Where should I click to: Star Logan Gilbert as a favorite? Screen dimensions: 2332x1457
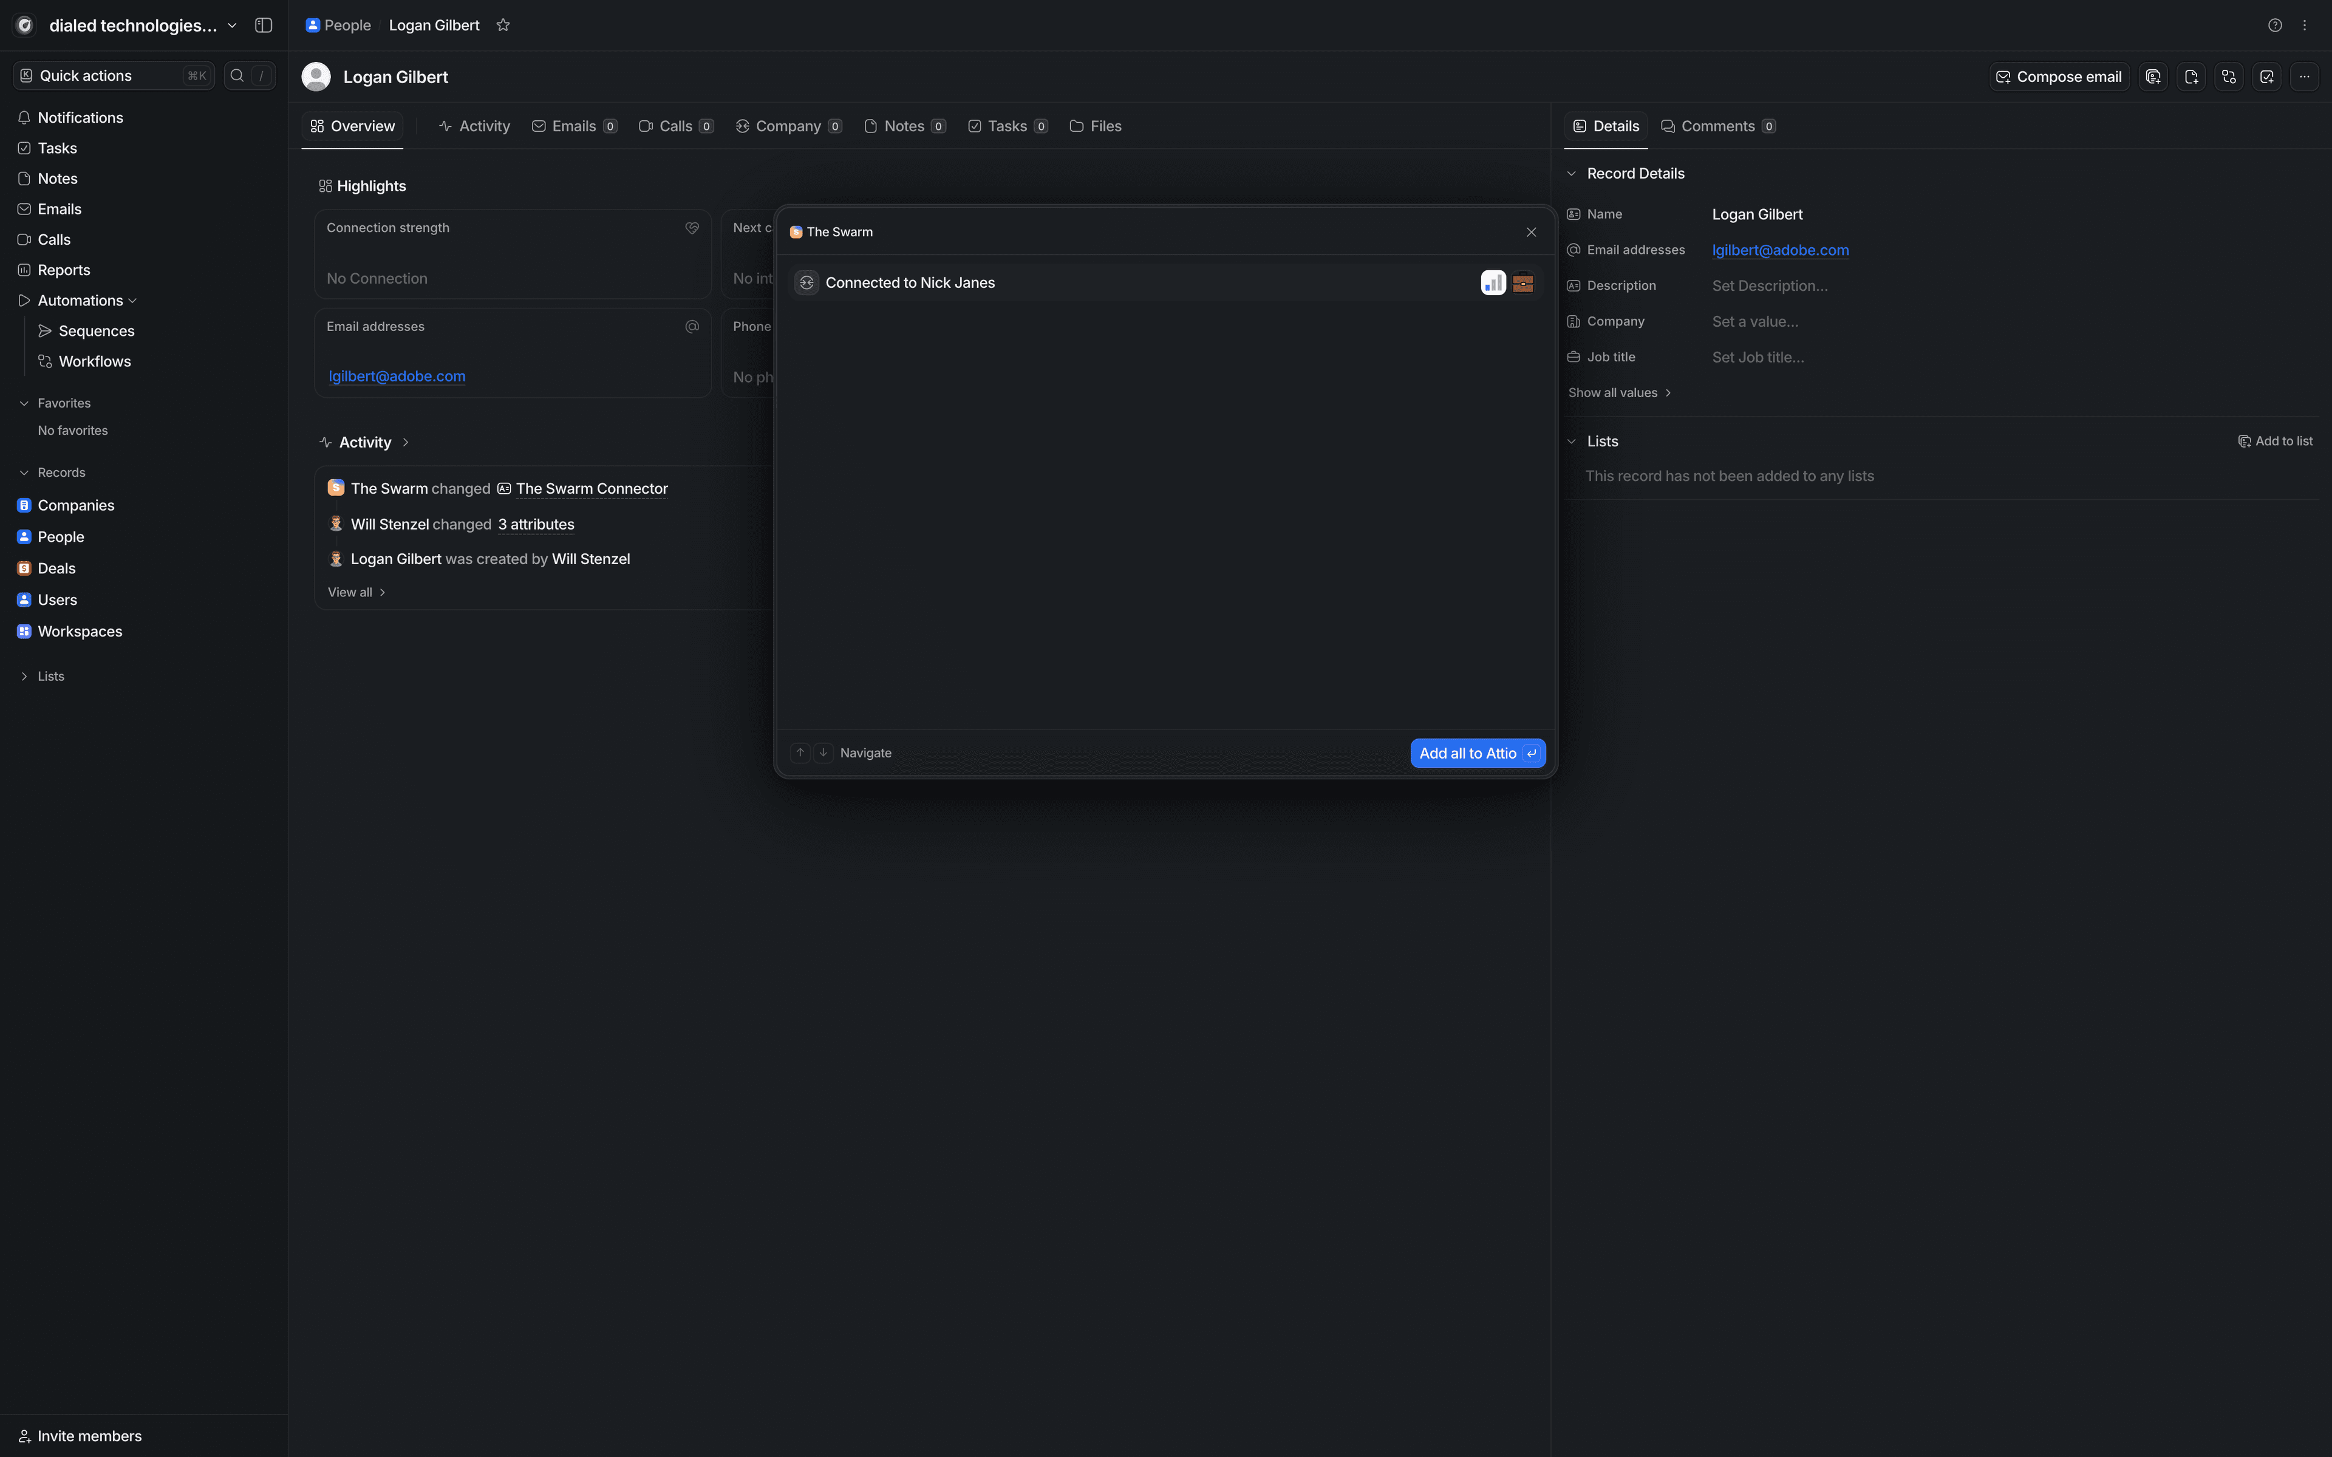[x=503, y=25]
